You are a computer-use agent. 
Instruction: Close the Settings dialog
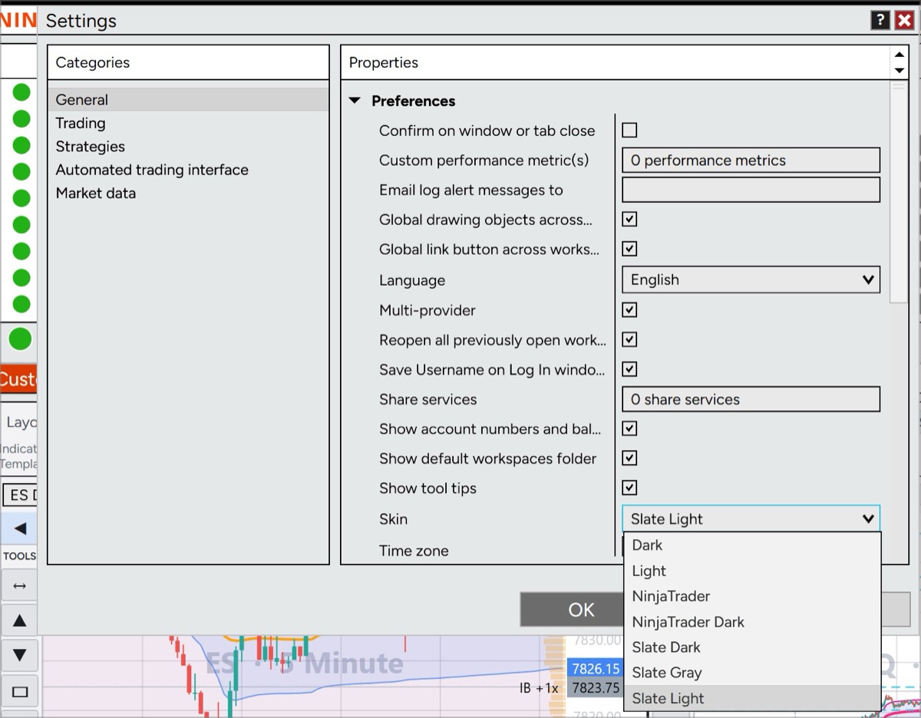click(903, 20)
